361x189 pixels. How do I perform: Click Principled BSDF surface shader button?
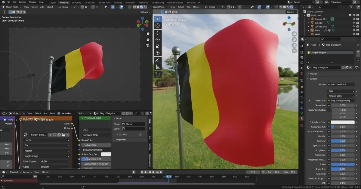click(x=341, y=85)
